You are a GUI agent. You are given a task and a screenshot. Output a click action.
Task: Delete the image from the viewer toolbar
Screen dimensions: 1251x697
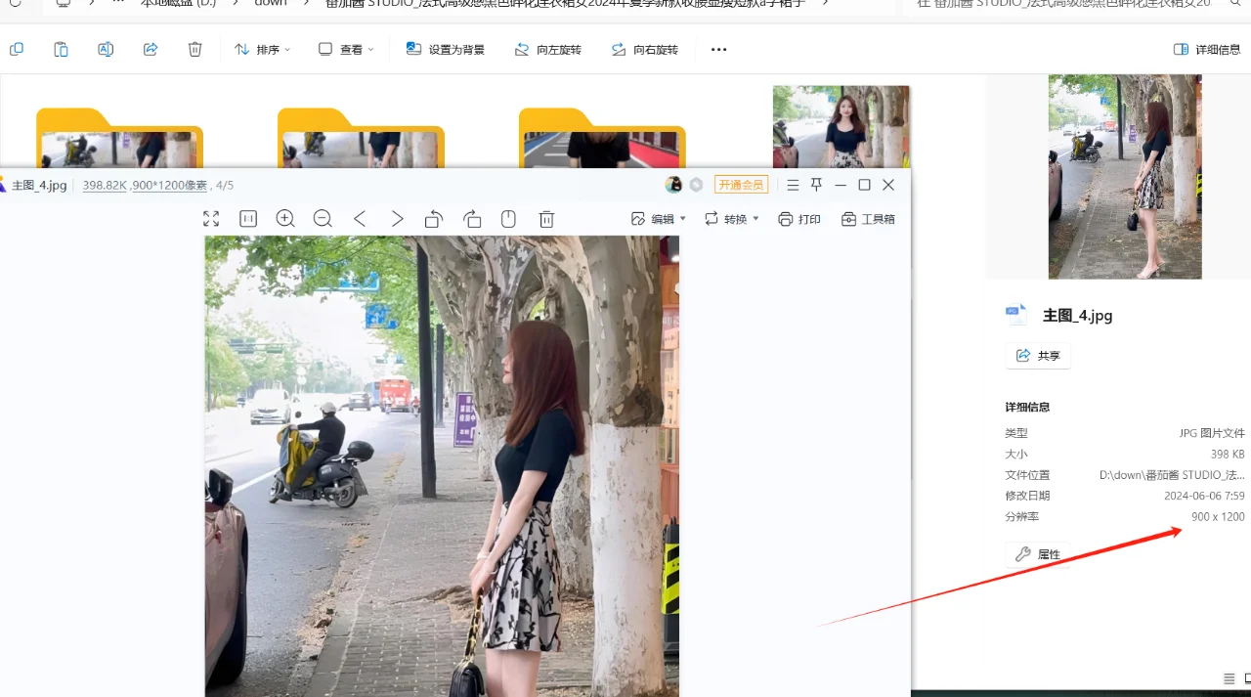(x=546, y=218)
